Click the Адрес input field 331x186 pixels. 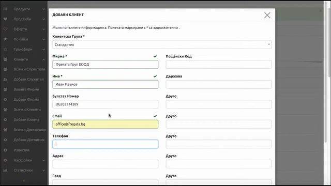pos(106,164)
